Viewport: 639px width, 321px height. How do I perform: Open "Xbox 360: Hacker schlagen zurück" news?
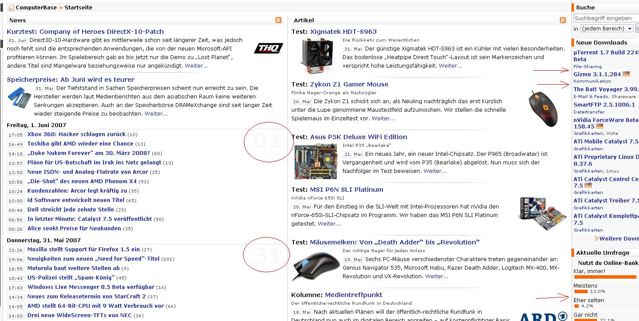pyautogui.click(x=77, y=134)
